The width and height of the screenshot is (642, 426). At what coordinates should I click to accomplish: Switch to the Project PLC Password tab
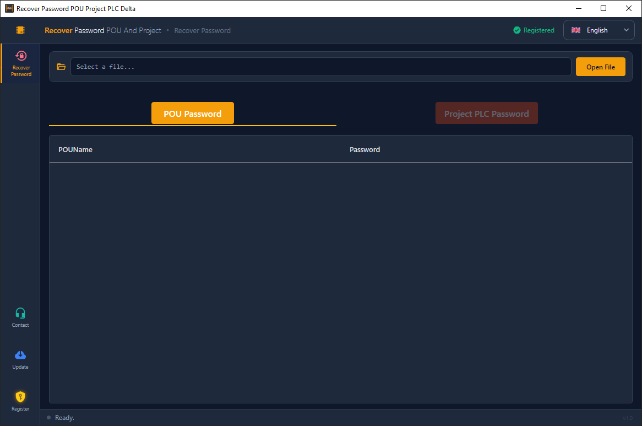[486, 114]
